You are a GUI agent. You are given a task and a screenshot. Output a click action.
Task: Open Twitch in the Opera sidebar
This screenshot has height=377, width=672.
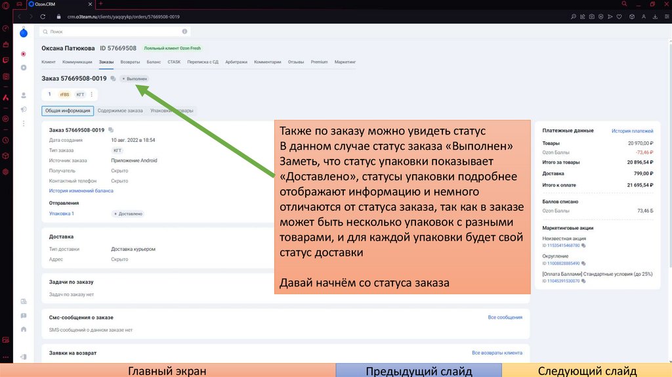pyautogui.click(x=6, y=60)
